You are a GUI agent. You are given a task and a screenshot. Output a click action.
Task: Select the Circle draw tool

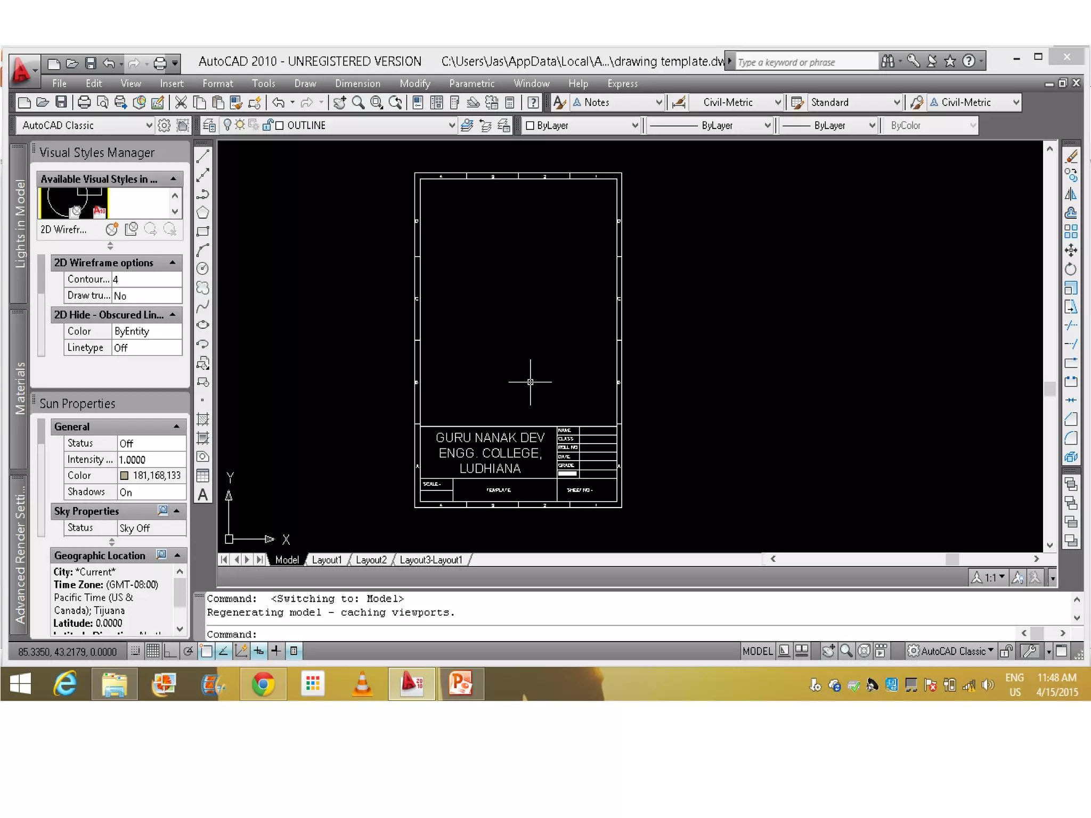(x=202, y=268)
